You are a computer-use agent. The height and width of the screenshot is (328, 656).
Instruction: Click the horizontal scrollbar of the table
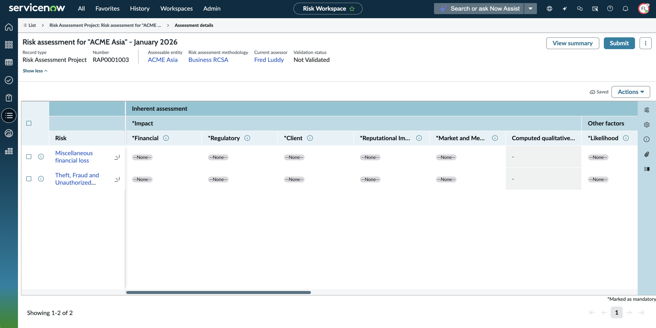pos(219,292)
